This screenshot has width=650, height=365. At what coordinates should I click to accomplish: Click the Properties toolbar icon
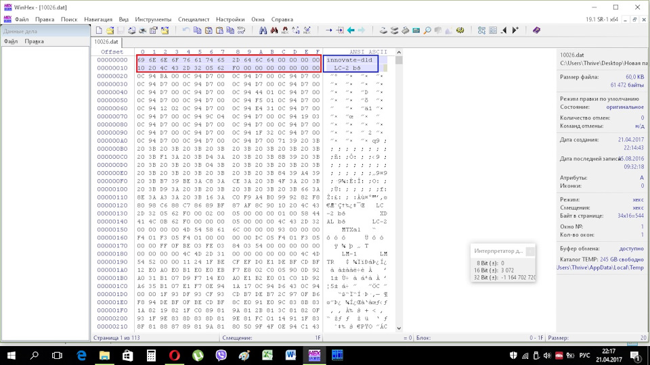(x=154, y=30)
